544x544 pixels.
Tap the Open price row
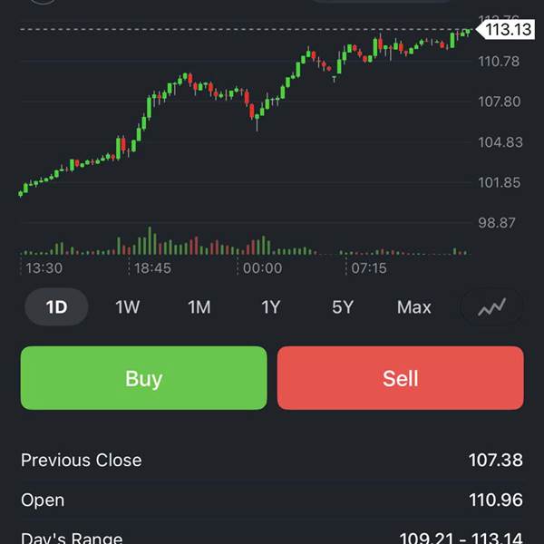pos(272,500)
